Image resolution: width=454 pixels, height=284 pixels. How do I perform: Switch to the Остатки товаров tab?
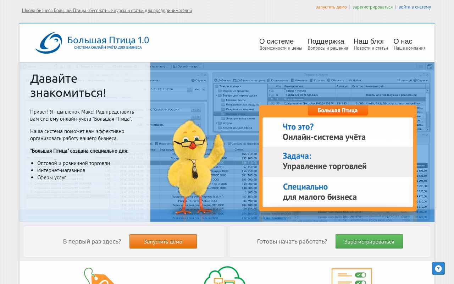pos(187,66)
